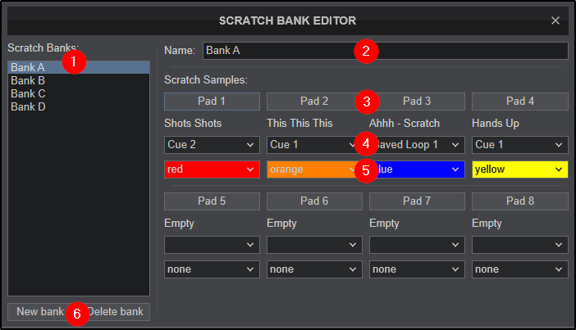Click the Pad 8 button
This screenshot has width=576, height=330.
[519, 201]
